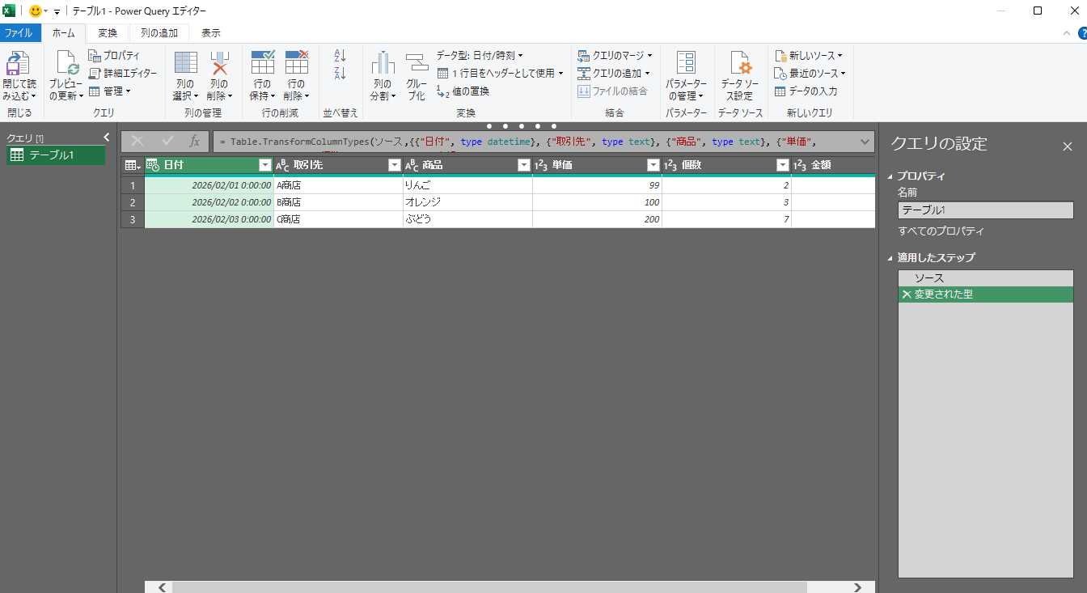Screen dimensions: 1087x593
Task: Open the 詳細エディター (Advanced Editor)
Action: 123,74
